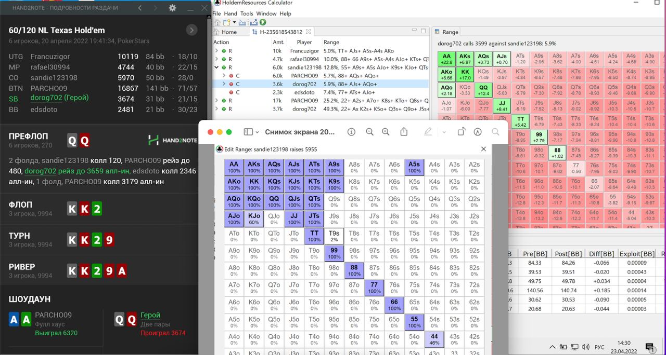The image size is (666, 355).
Task: Open the Help menu
Action: [x=285, y=13]
